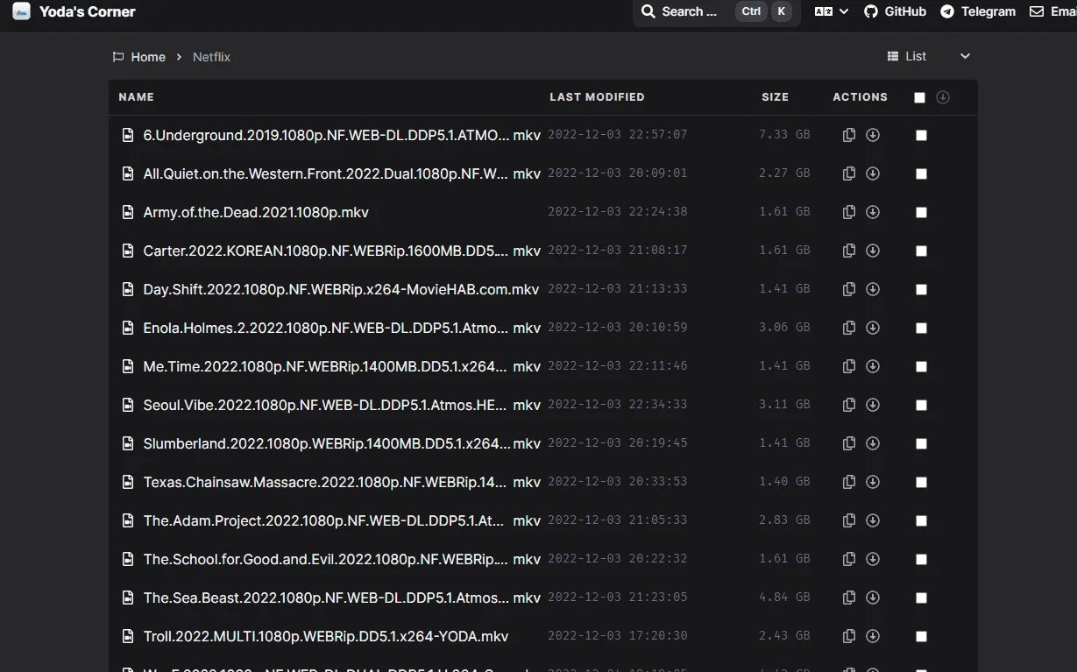Copy link for Carter.2022.KOREAN file
Screen dimensions: 1077x672
pyautogui.click(x=848, y=251)
